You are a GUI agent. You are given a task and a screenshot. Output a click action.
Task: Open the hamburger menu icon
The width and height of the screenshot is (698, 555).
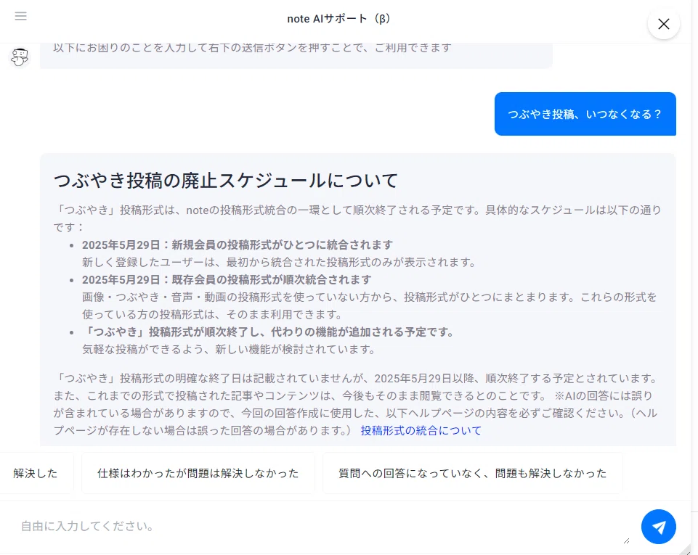pos(20,17)
